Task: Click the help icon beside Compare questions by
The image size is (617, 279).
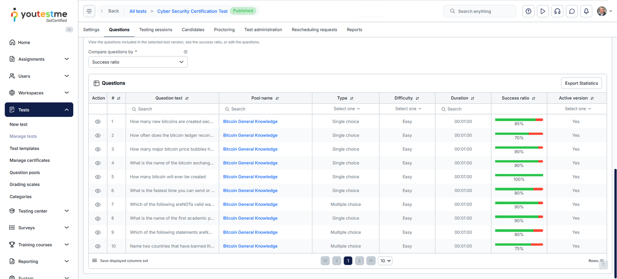Action: point(185,52)
